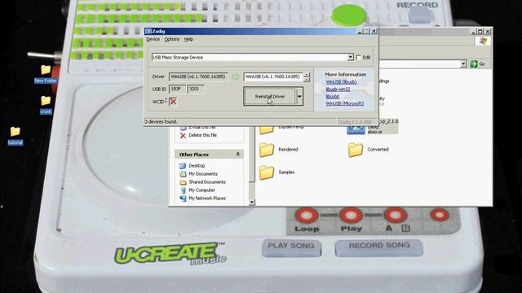
Task: Open the Explorer address bar dropdown
Action: pos(463,64)
